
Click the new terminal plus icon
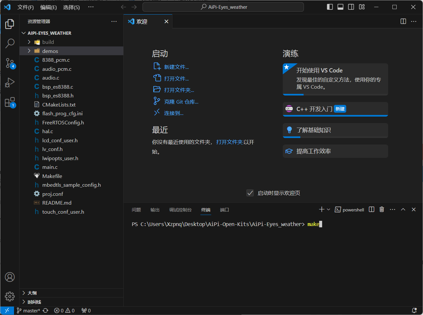321,209
